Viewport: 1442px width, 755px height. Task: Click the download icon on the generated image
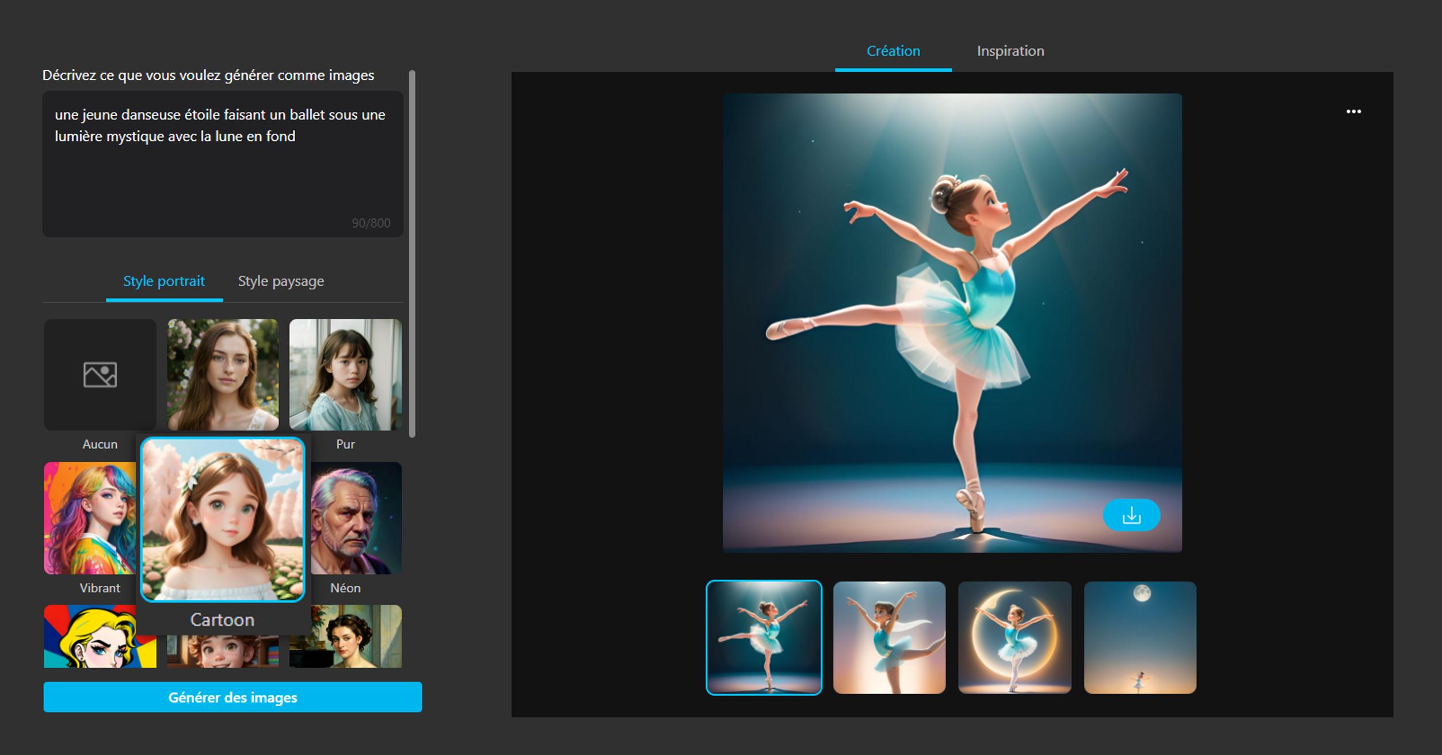click(1131, 515)
